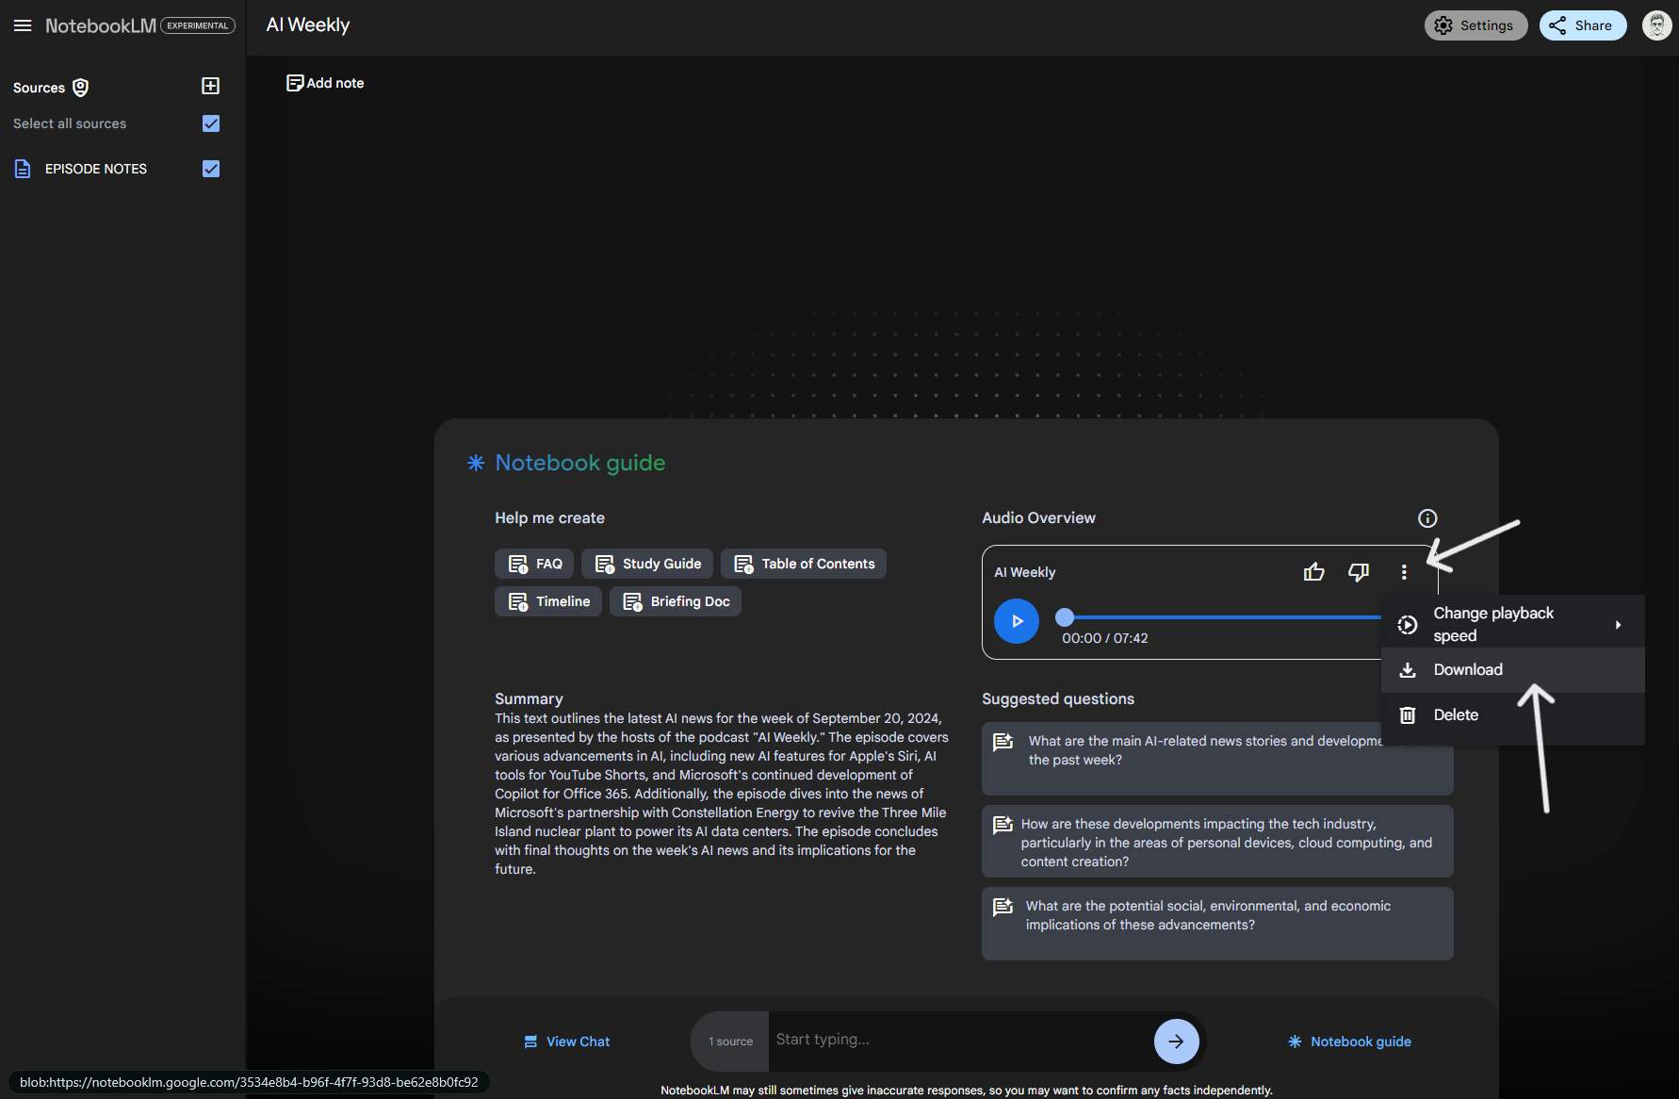Screen dimensions: 1679x1099
Task: Click the Summary heading text
Action: (x=529, y=698)
